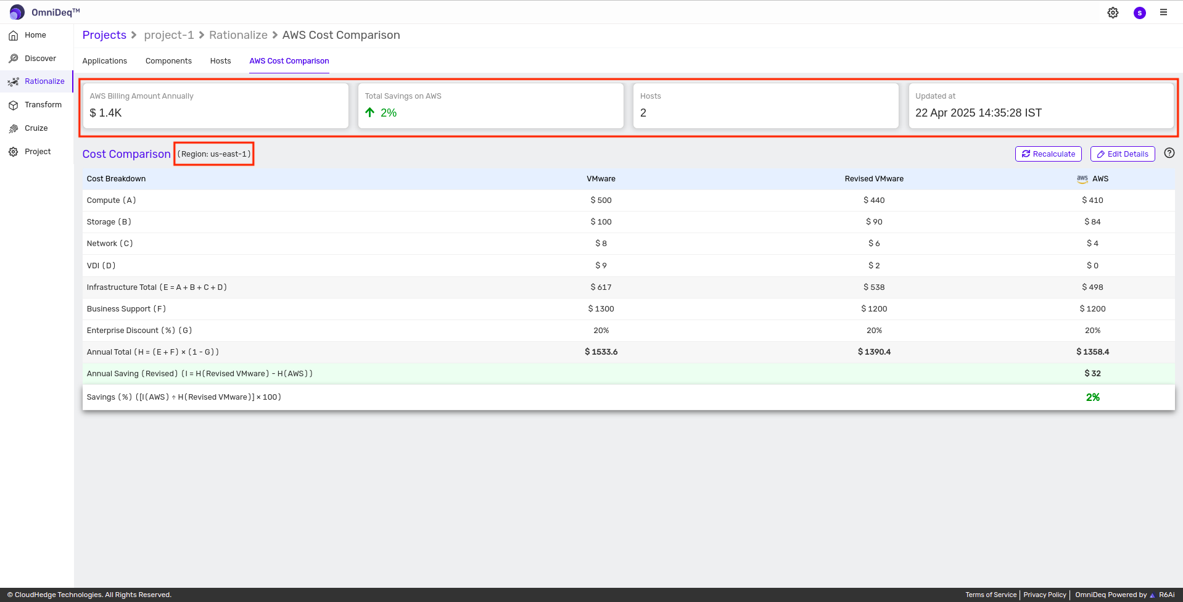The height and width of the screenshot is (602, 1183).
Task: Click the Edit Details button
Action: coord(1122,154)
